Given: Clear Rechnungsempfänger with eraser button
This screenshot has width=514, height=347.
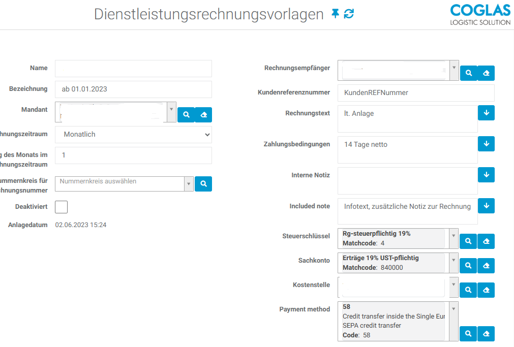Looking at the screenshot, I should (486, 73).
